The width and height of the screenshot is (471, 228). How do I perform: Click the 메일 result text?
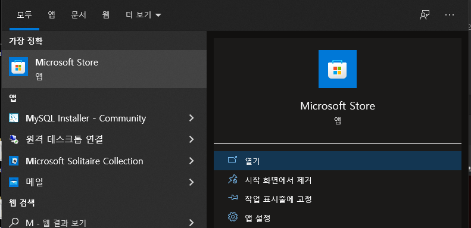[x=35, y=182]
